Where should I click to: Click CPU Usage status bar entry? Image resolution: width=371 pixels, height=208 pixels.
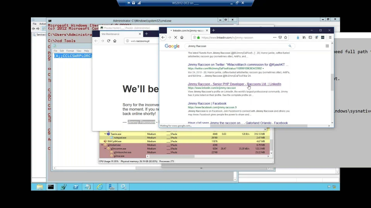tap(109, 161)
